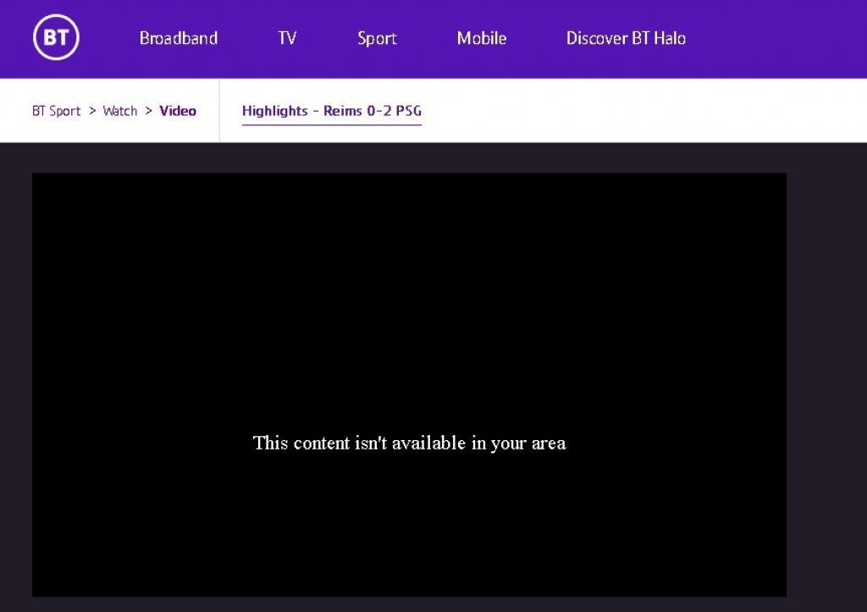Go back to the Watch breadcrumb

119,111
